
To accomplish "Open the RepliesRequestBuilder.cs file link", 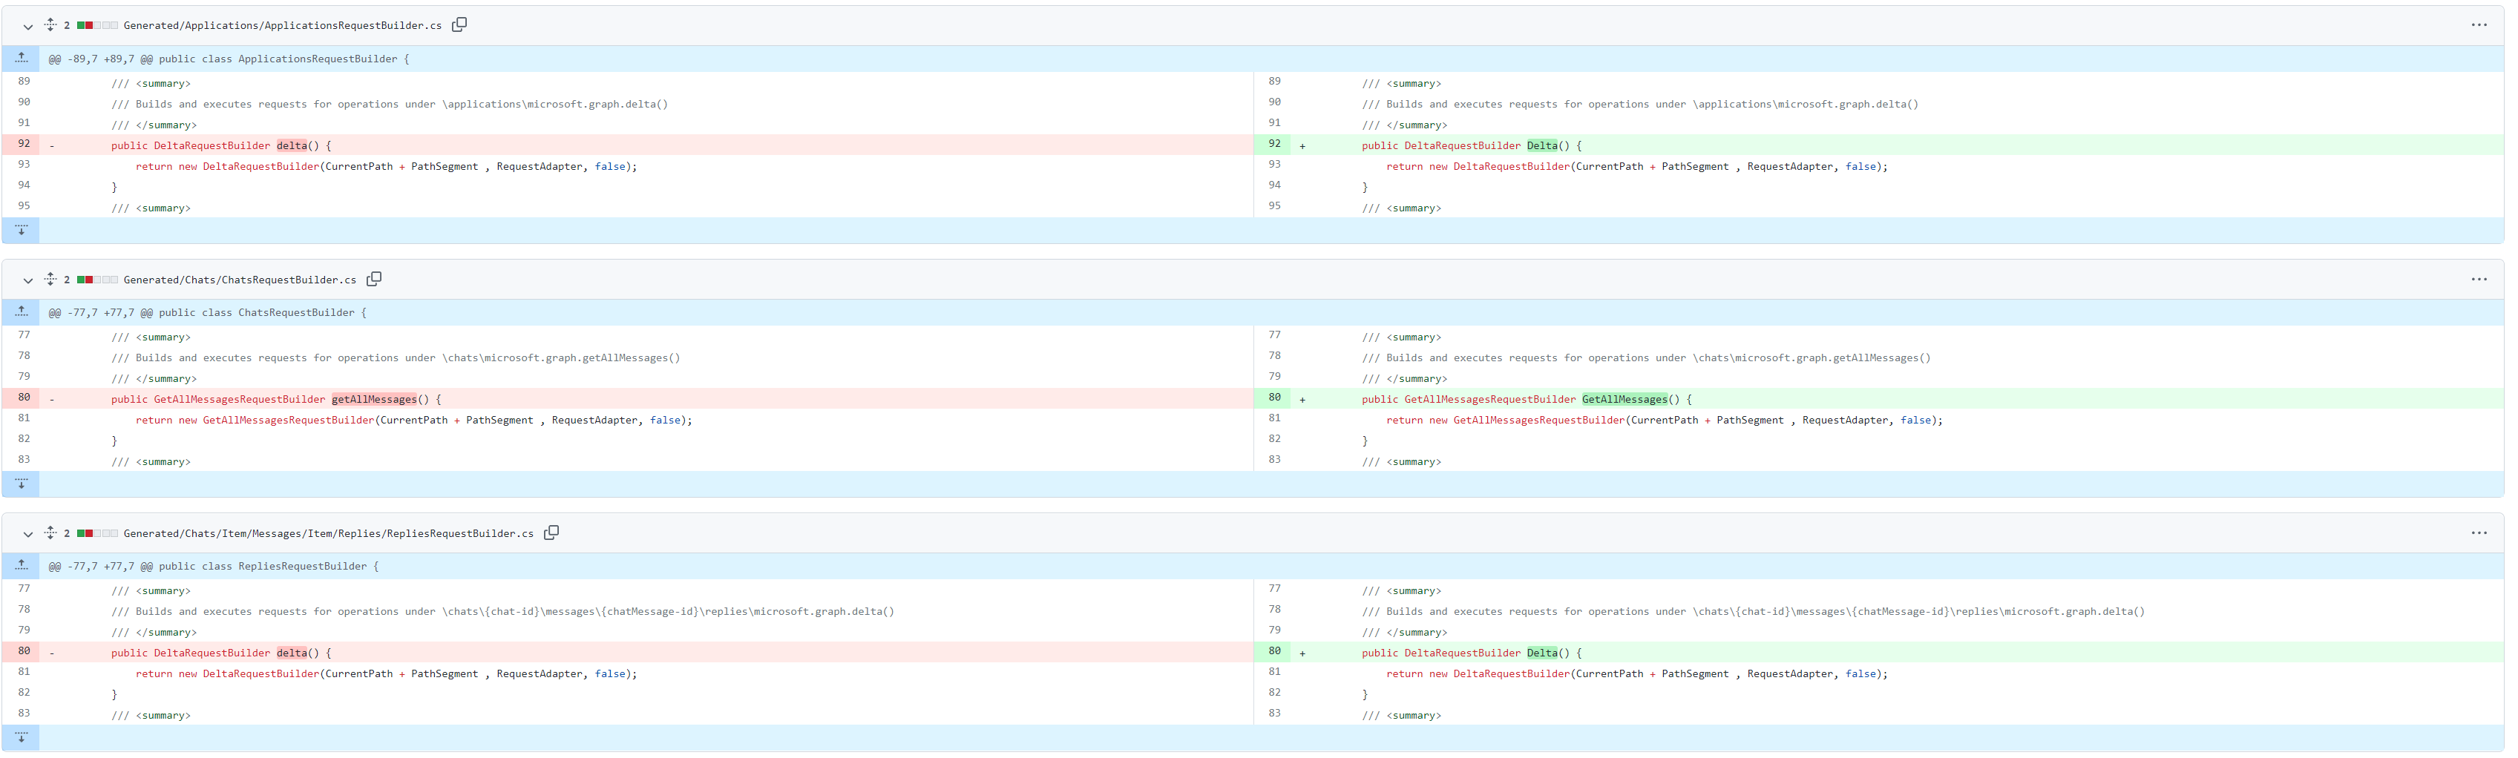I will 329,533.
